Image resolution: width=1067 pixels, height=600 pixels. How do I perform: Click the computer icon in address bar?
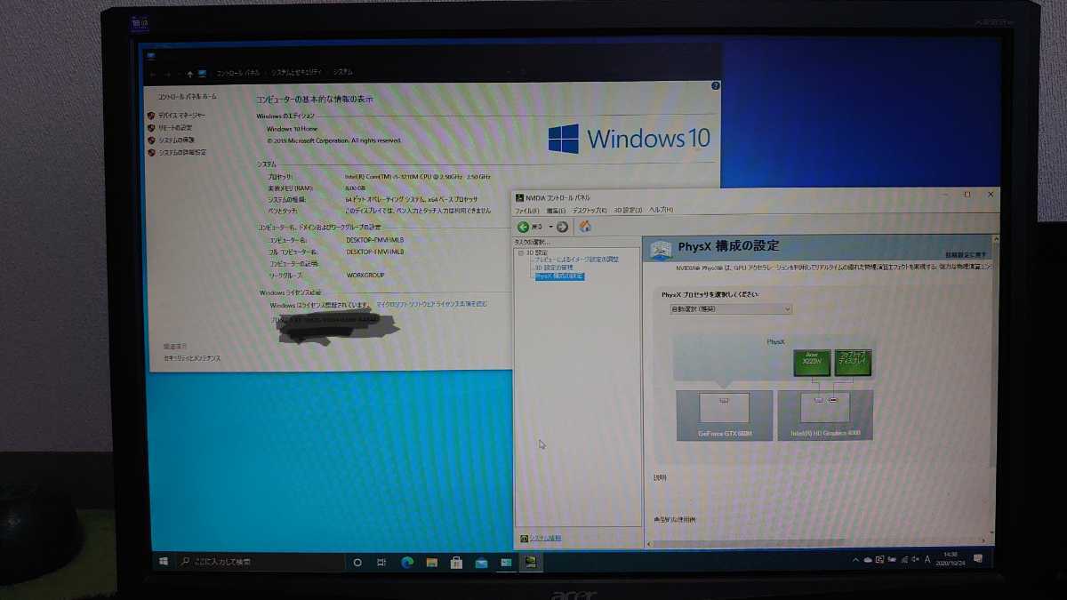pos(202,73)
